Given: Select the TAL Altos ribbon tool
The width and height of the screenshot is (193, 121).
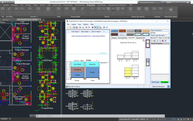Looking at the screenshot, I should click(118, 10).
